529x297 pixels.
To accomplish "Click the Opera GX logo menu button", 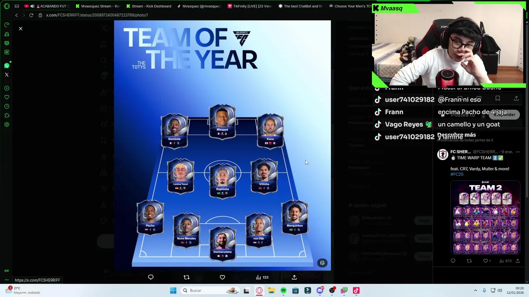I will tap(7, 6).
